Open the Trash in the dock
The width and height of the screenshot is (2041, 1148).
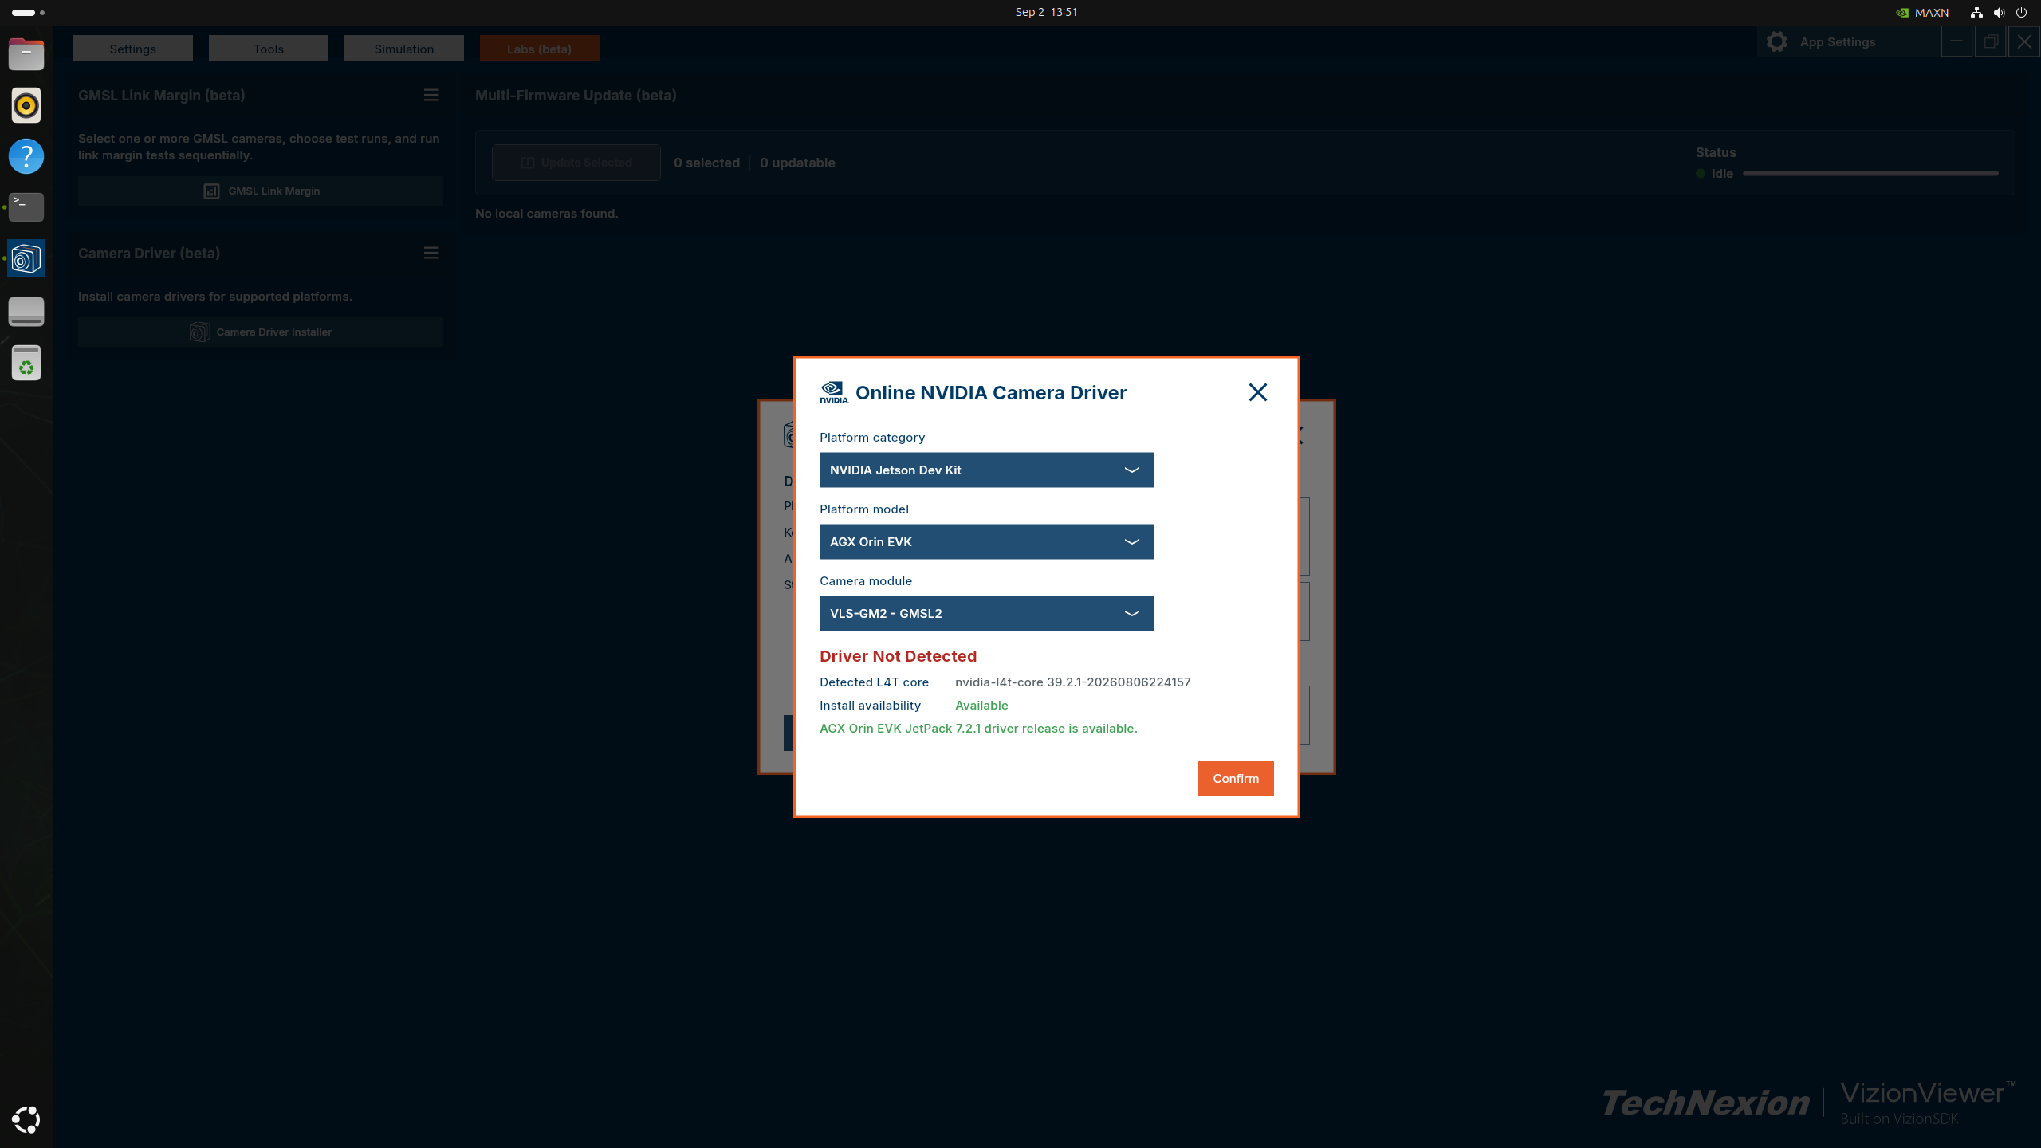pyautogui.click(x=26, y=363)
